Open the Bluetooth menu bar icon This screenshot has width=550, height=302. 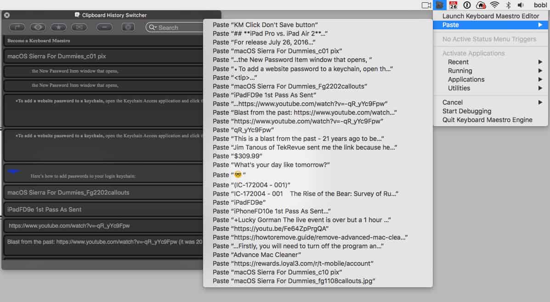[508, 5]
